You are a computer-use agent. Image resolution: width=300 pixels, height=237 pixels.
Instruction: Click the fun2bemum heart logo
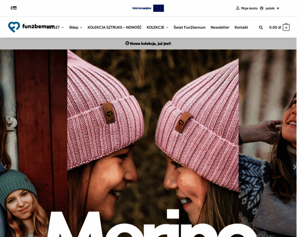pos(14,27)
